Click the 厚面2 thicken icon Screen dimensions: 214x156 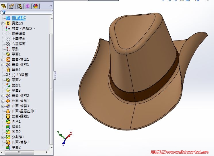pyautogui.click(x=8, y=147)
